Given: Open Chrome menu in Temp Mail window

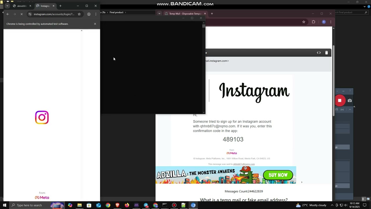Looking at the screenshot, I should (x=331, y=22).
